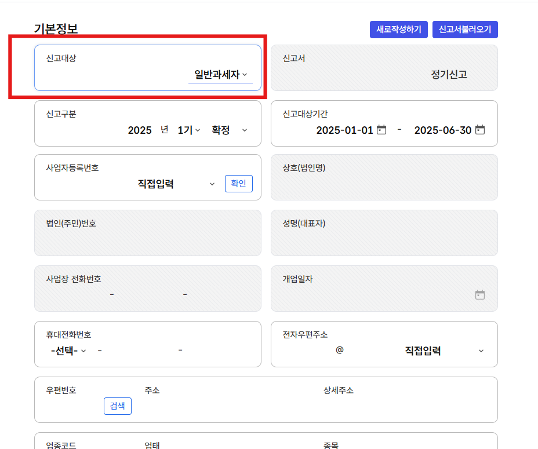The width and height of the screenshot is (538, 449).
Task: Click the 법인(주민)번호 field
Action: pos(148,233)
